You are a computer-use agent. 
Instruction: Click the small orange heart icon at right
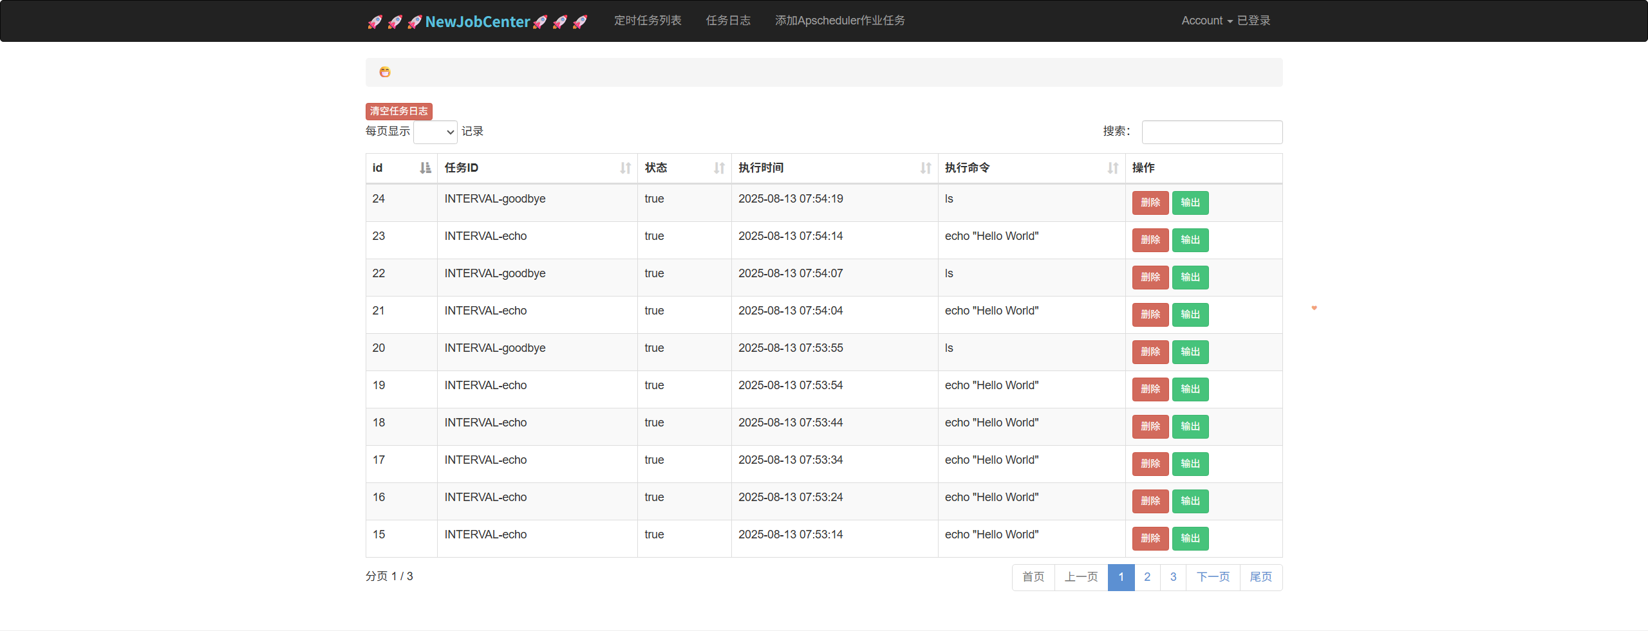click(x=1314, y=308)
